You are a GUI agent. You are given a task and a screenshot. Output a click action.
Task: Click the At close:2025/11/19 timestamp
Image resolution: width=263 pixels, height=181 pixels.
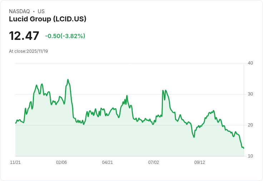(28, 51)
